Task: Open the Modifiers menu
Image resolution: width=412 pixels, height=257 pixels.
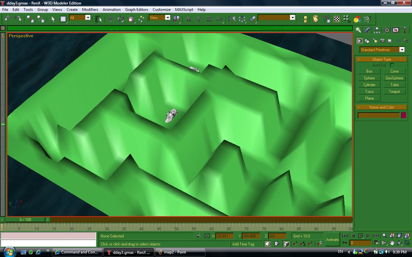Action: (90, 10)
